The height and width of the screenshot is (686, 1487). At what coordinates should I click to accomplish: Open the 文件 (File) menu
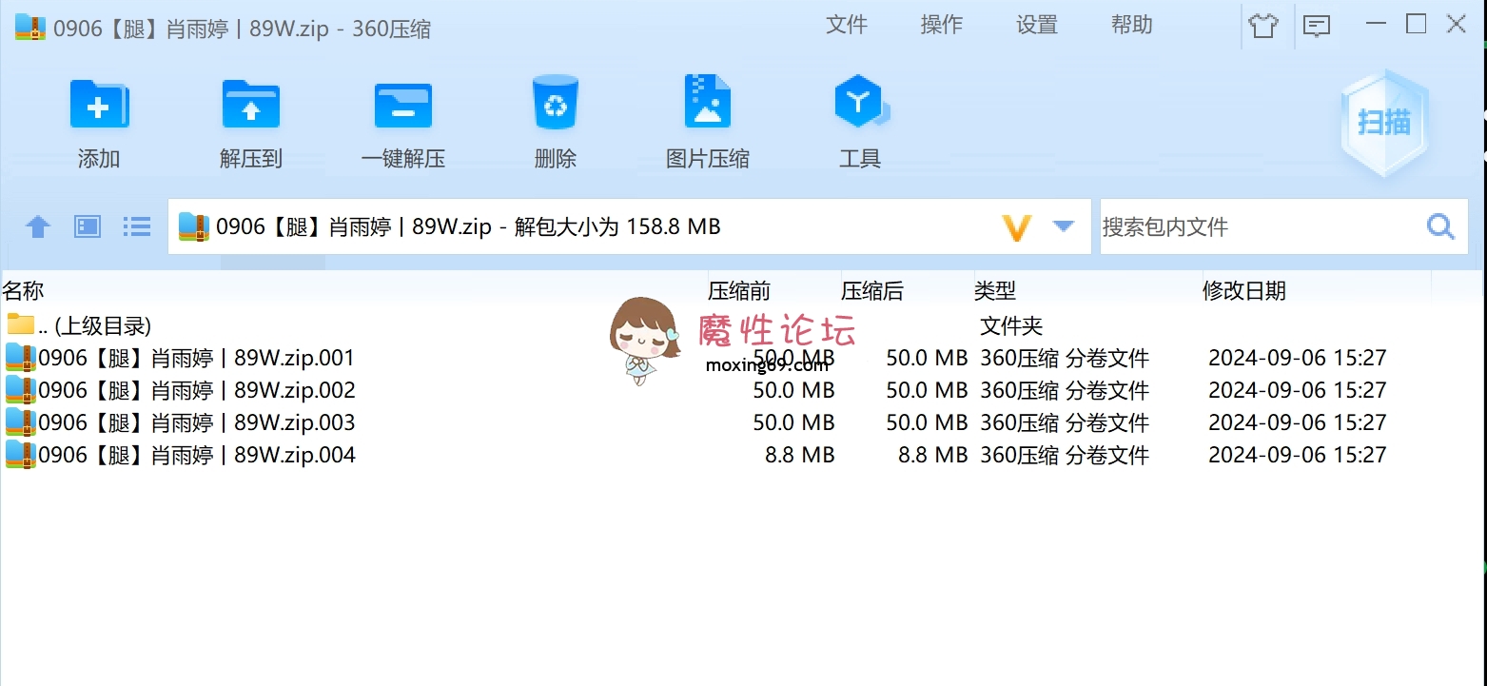pos(846,26)
